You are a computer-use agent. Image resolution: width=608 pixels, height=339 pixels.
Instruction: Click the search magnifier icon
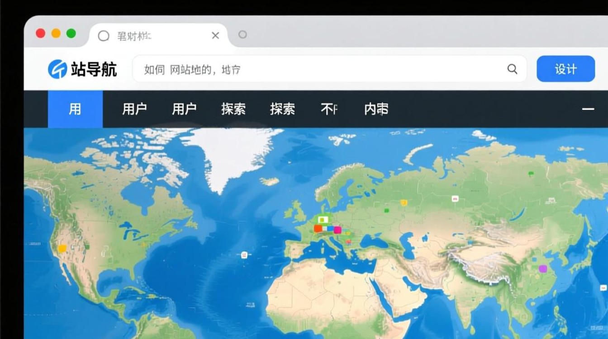point(512,69)
